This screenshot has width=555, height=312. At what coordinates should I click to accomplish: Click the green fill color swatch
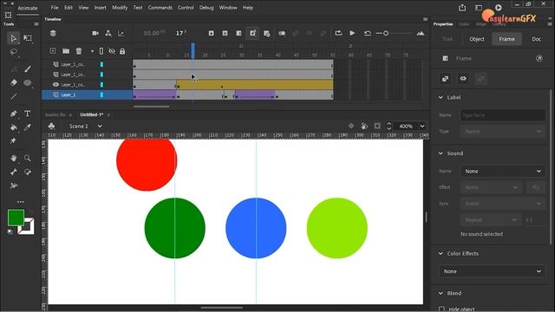(16, 218)
